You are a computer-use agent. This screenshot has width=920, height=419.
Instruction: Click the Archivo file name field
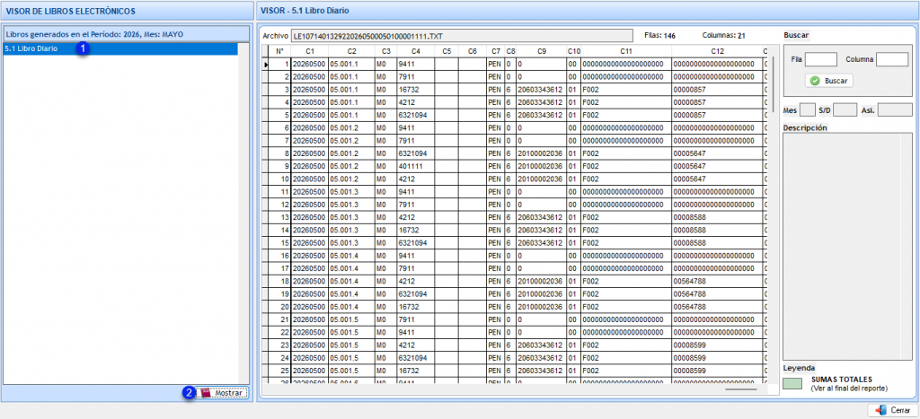tap(462, 36)
